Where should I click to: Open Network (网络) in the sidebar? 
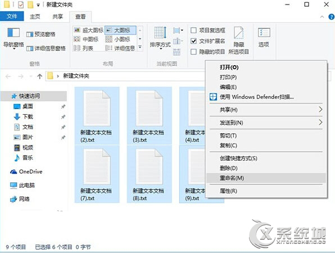click(20, 199)
